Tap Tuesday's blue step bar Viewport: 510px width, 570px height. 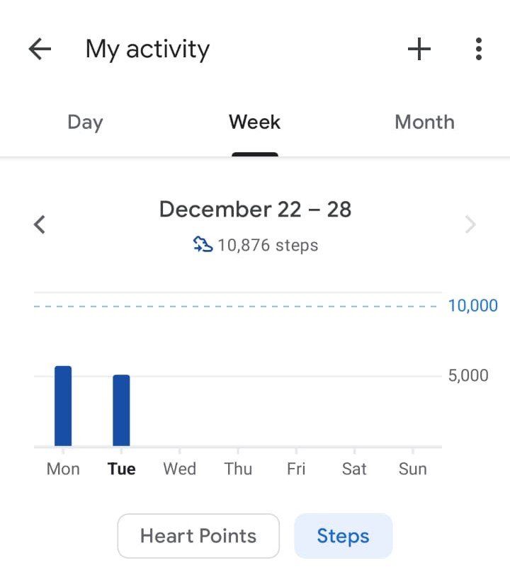point(121,411)
